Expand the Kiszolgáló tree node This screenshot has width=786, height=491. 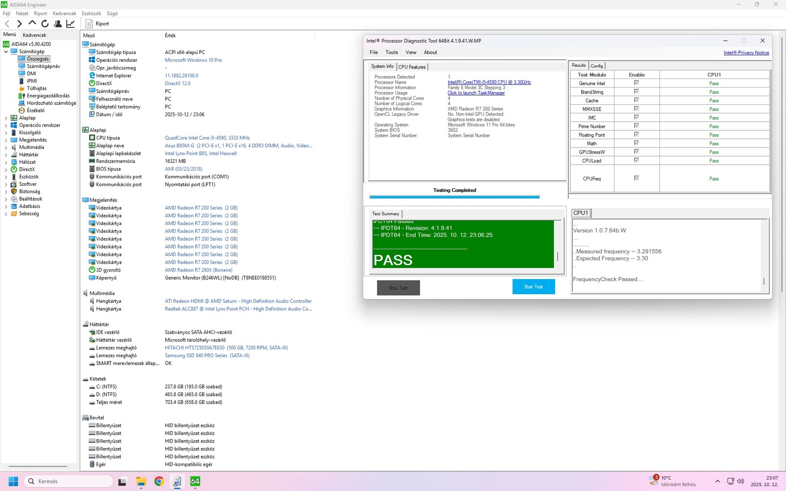click(x=6, y=133)
